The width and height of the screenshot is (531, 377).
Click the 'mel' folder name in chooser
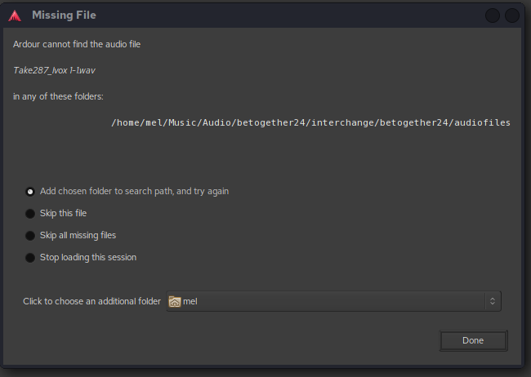pos(190,301)
